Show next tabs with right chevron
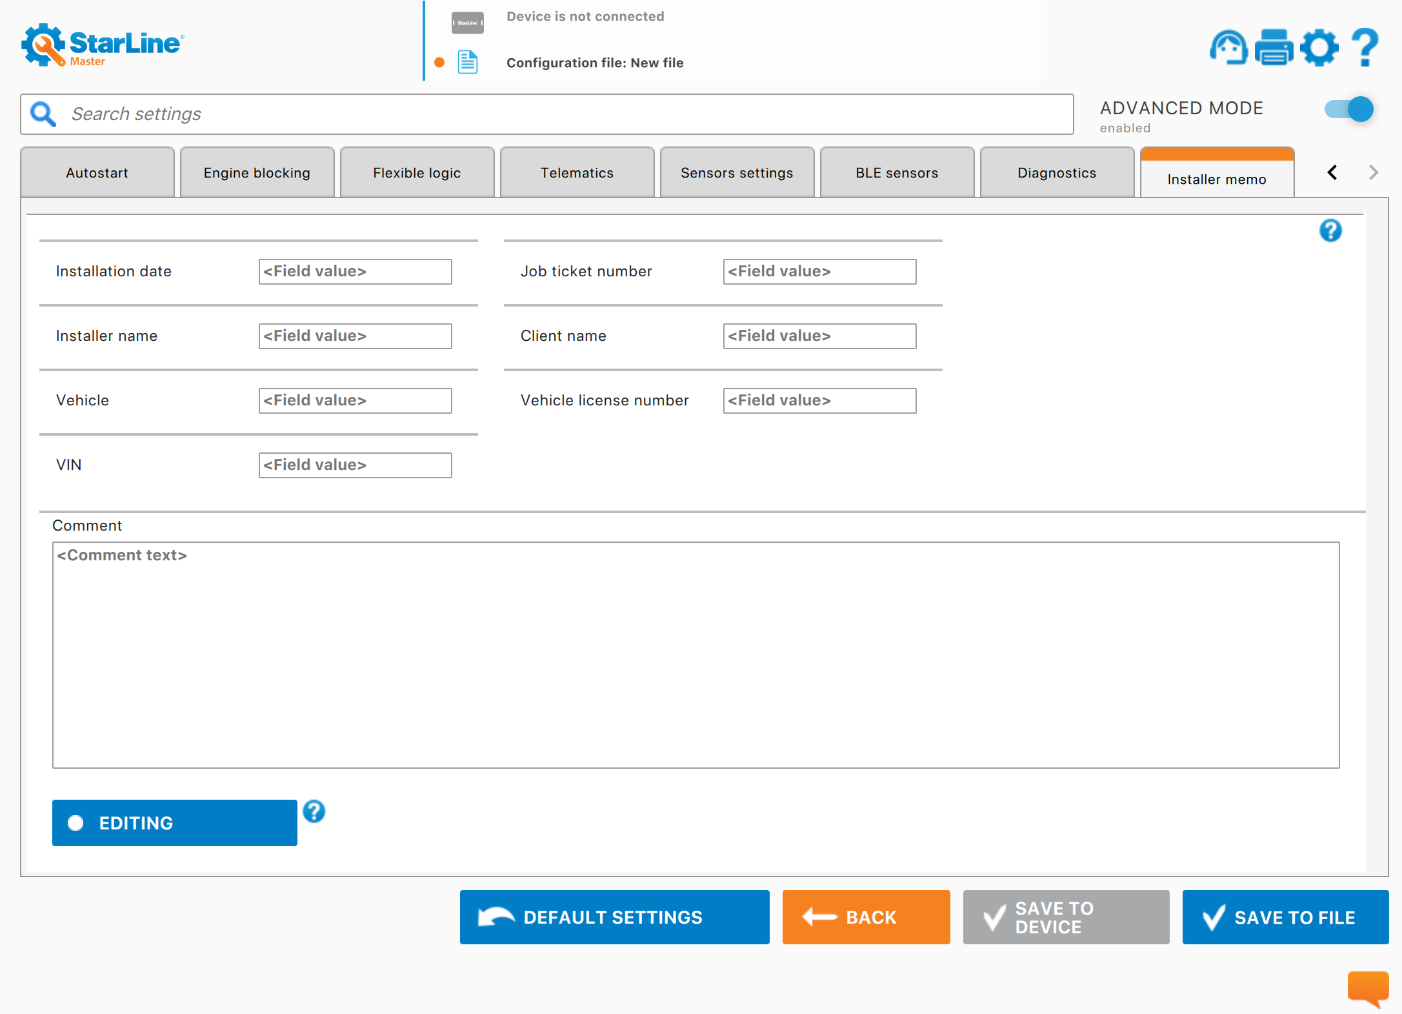The width and height of the screenshot is (1402, 1014). 1373,172
